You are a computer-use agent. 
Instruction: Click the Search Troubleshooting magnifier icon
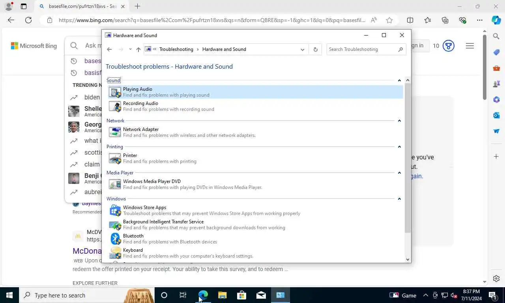pos(400,49)
